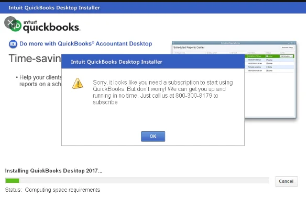The height and width of the screenshot is (197, 306).
Task: Click 'Installing QuickBooks Desktop 2017...' label
Action: tap(53, 171)
